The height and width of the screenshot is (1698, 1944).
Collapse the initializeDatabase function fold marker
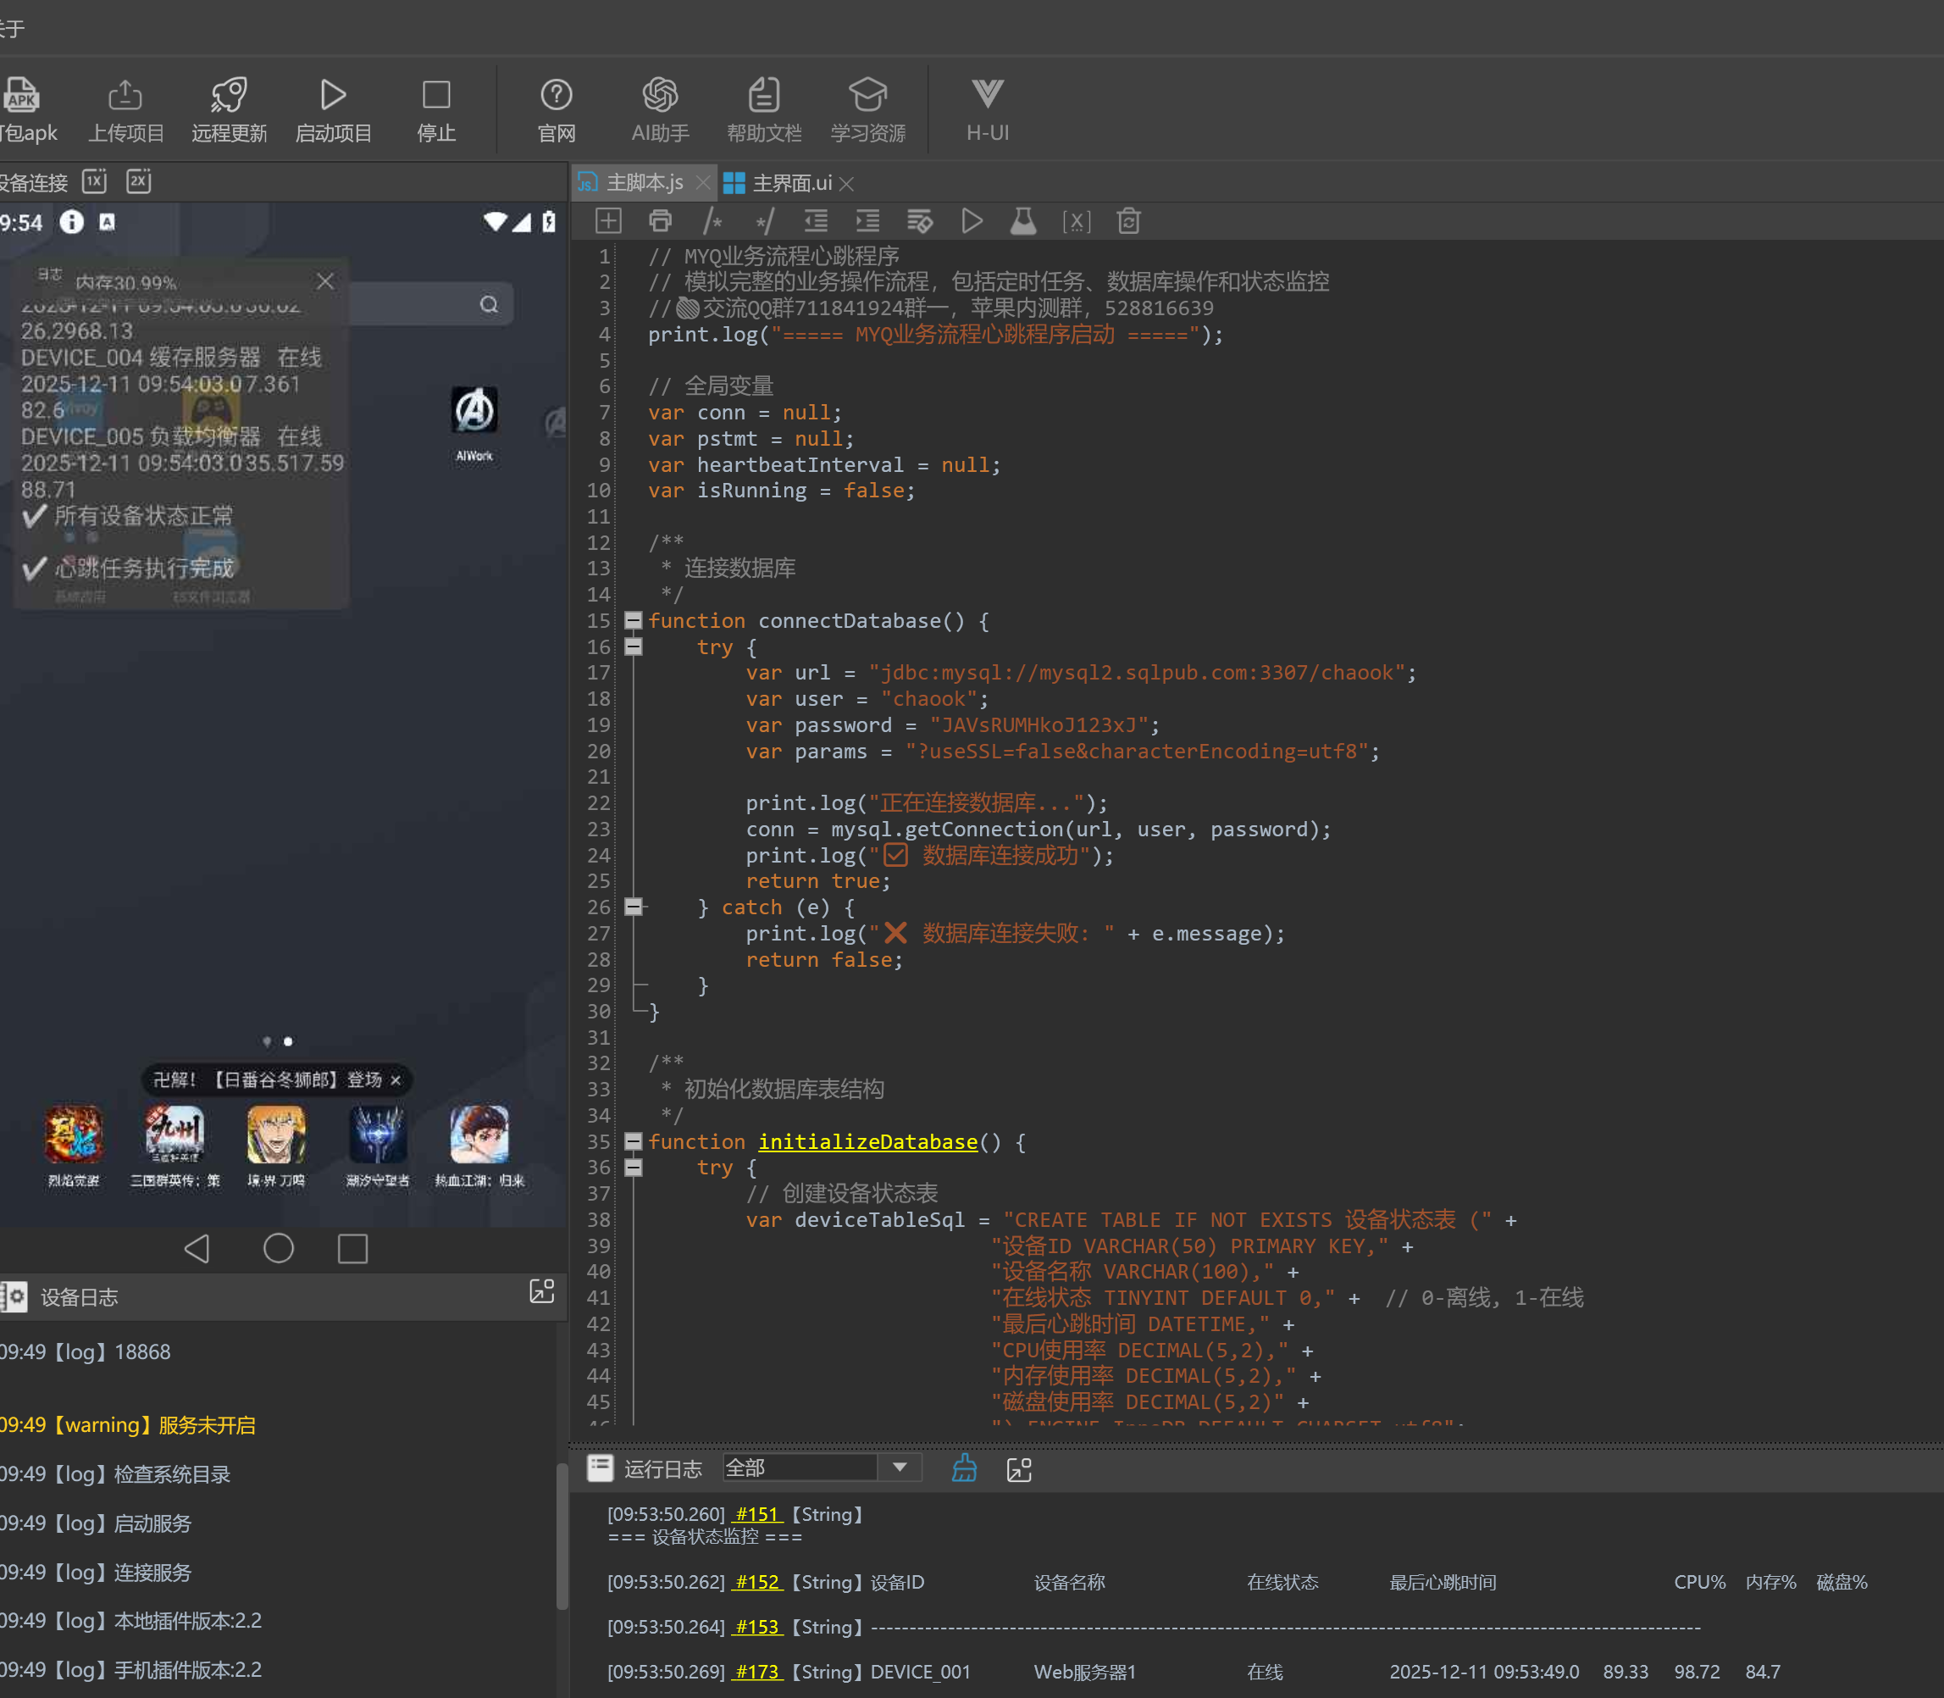click(634, 1142)
